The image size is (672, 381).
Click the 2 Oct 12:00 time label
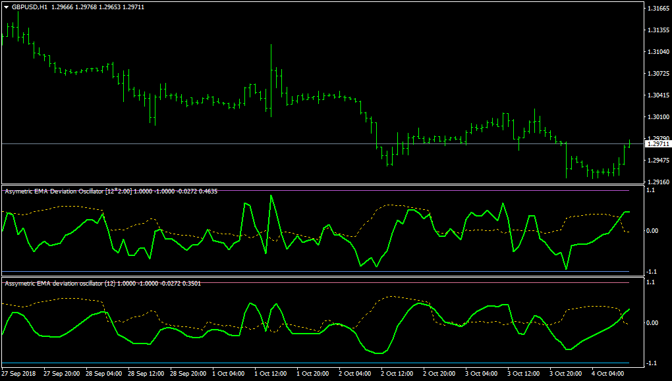click(x=397, y=374)
